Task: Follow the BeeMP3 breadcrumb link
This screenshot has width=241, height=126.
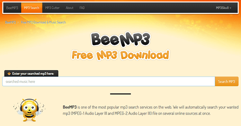Action: 11,22
